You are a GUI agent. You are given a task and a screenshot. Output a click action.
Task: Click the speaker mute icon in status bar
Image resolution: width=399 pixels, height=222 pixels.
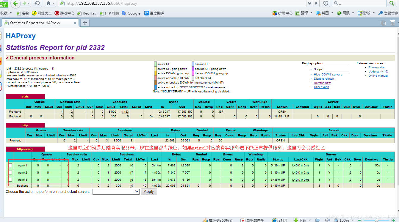point(328,220)
